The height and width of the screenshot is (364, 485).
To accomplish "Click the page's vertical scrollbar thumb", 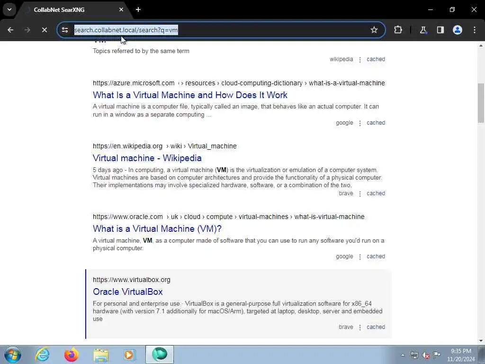I will coord(481,103).
